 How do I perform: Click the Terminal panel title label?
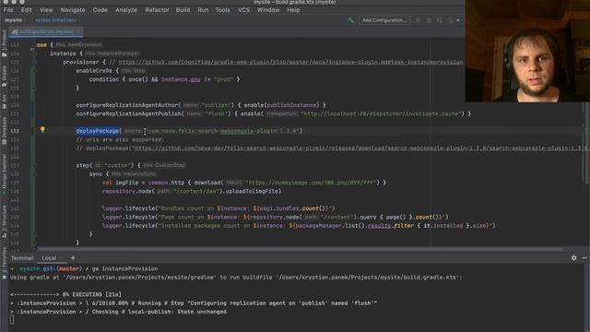(x=22, y=258)
